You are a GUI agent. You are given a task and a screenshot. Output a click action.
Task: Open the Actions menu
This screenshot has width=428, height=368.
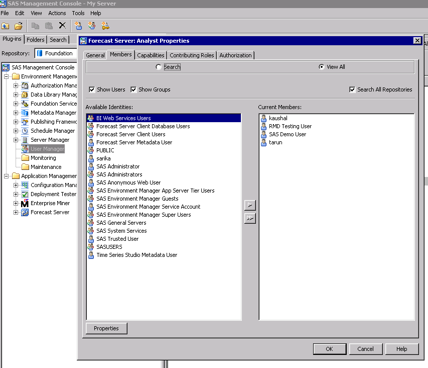coord(57,13)
